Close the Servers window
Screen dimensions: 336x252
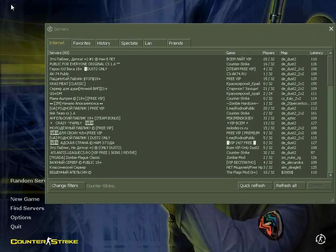coord(331,29)
